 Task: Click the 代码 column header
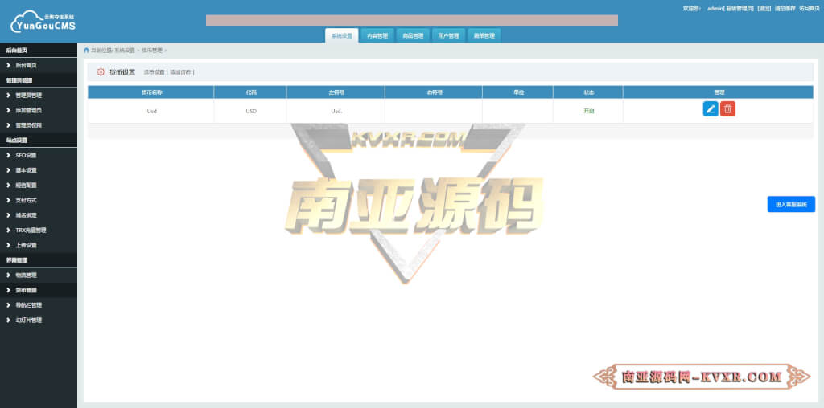pyautogui.click(x=251, y=92)
